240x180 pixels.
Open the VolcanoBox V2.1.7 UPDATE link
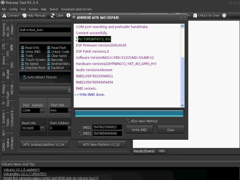click(x=25, y=174)
